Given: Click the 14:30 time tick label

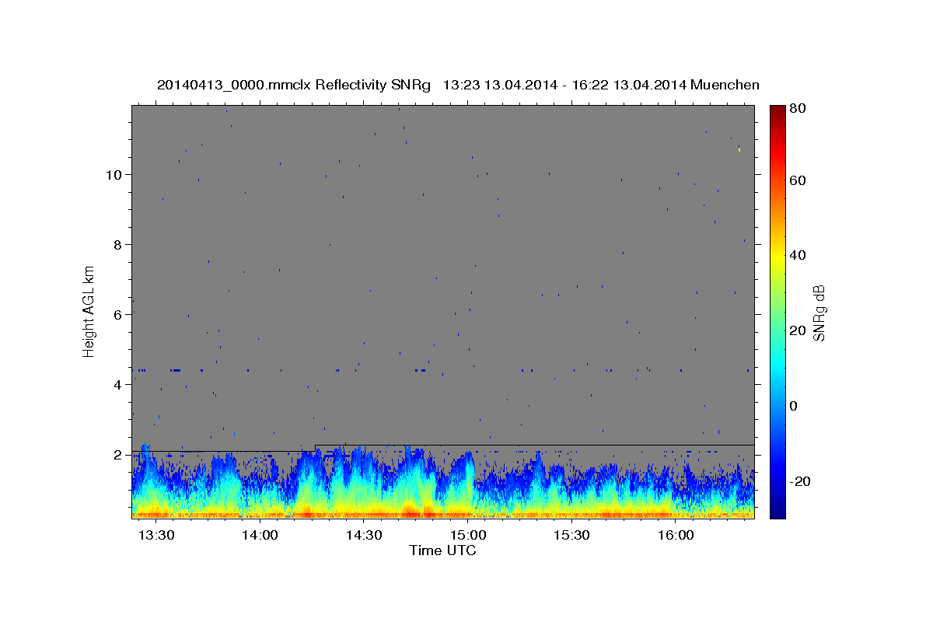Looking at the screenshot, I should tap(364, 536).
